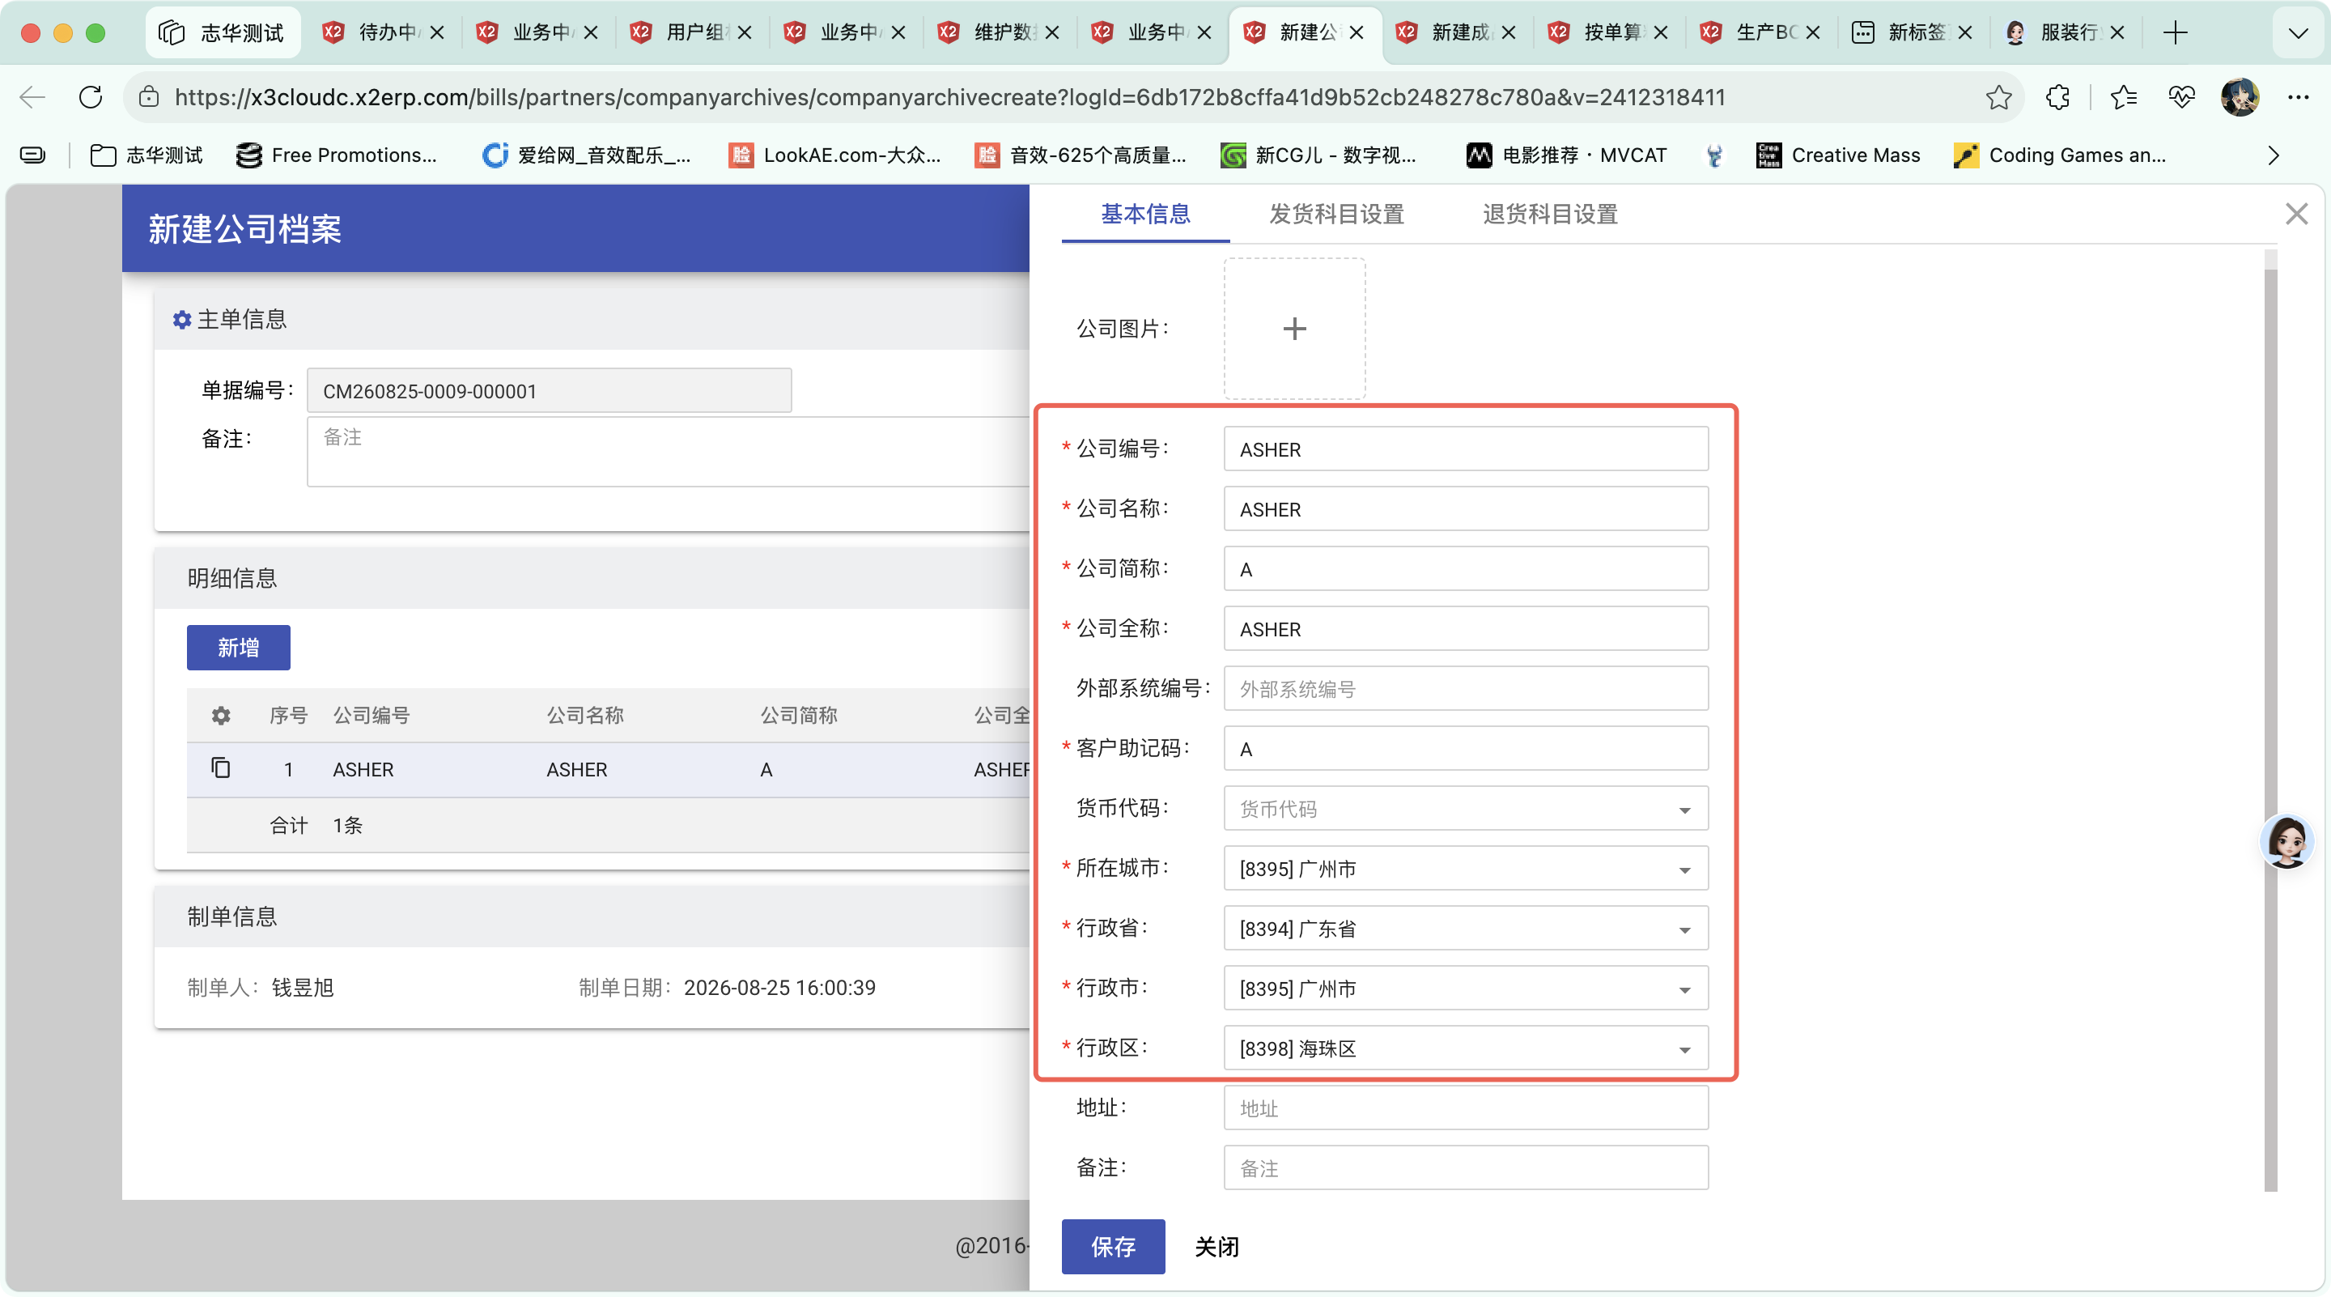Open the 行政市 dropdown
This screenshot has width=2331, height=1297.
click(1466, 989)
